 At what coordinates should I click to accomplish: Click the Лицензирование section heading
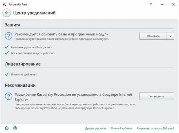(x=23, y=64)
